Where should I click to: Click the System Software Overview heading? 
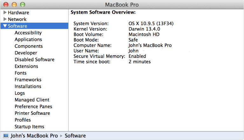[x=103, y=12]
